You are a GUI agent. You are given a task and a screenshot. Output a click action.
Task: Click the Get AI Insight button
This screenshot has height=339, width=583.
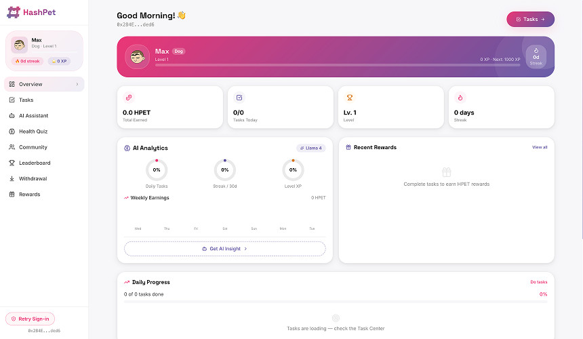224,249
